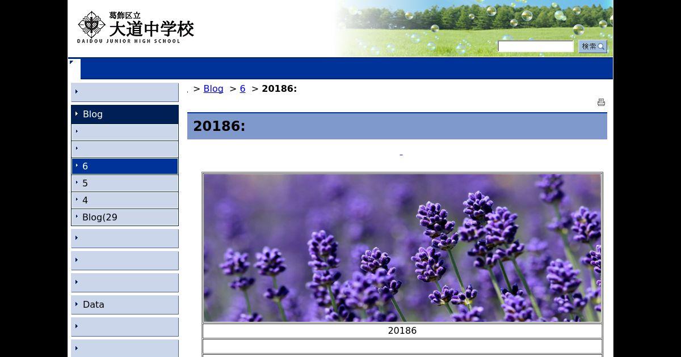Open sidebar item 4
Image resolution: width=681 pixels, height=357 pixels.
(125, 200)
